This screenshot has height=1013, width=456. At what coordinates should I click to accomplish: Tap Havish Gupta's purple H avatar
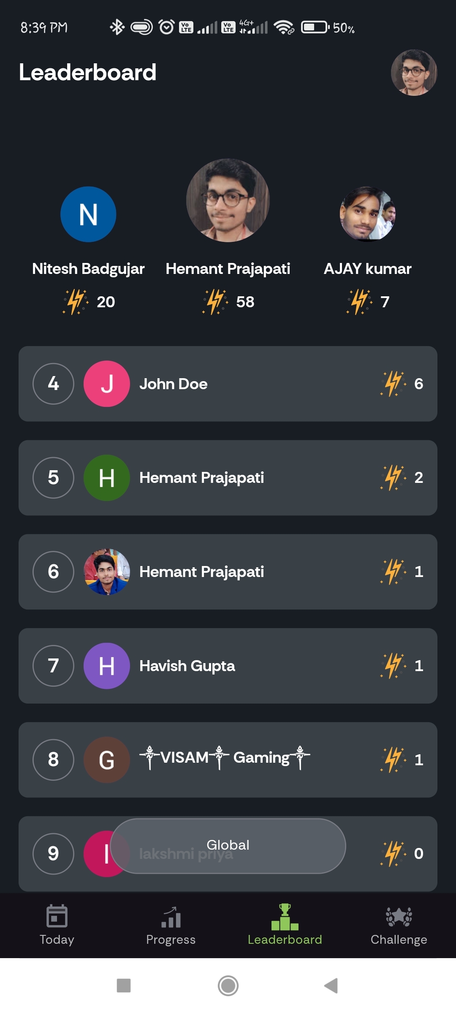click(107, 666)
